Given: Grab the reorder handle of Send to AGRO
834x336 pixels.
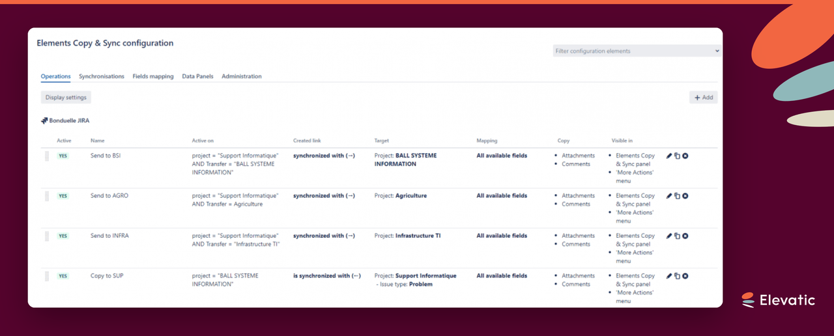Looking at the screenshot, I should [47, 196].
